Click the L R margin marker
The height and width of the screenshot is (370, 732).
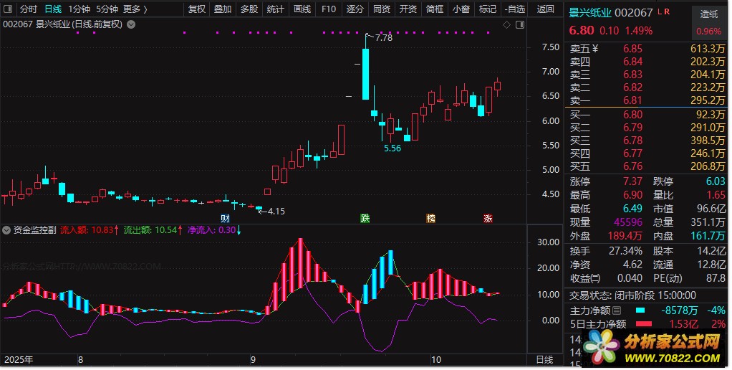click(664, 11)
